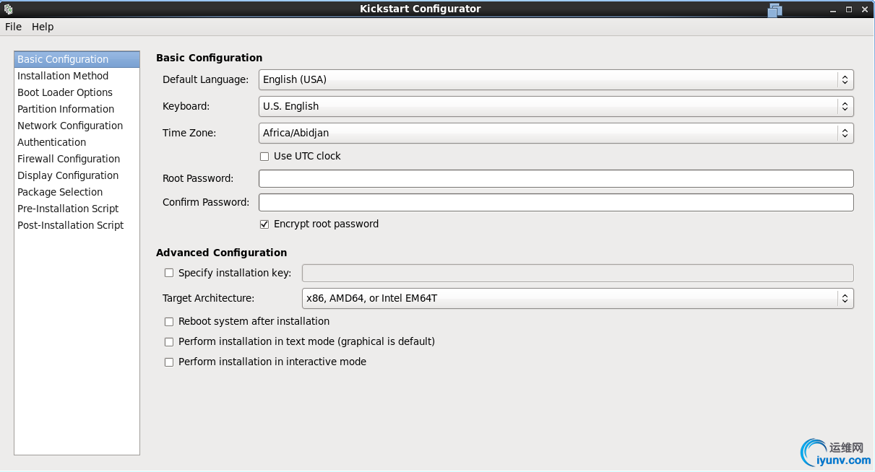
Task: Open the File menu
Action: tap(13, 27)
